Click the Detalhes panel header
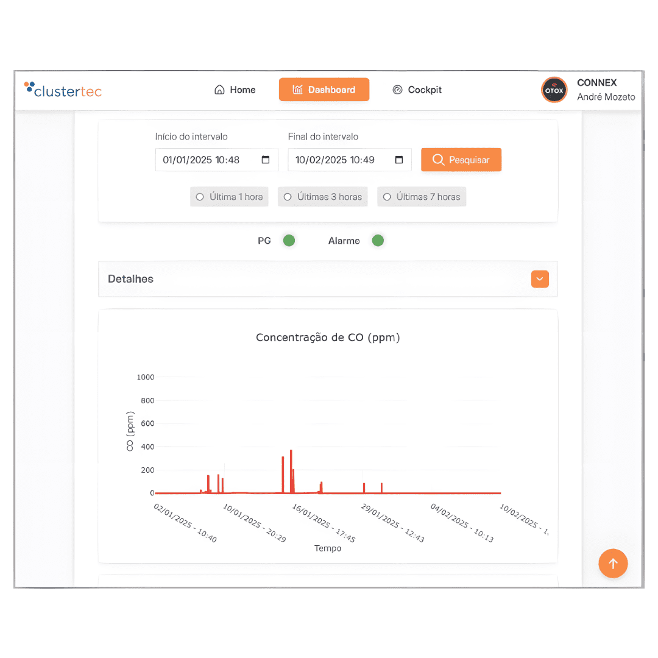The width and height of the screenshot is (658, 658). click(305, 279)
